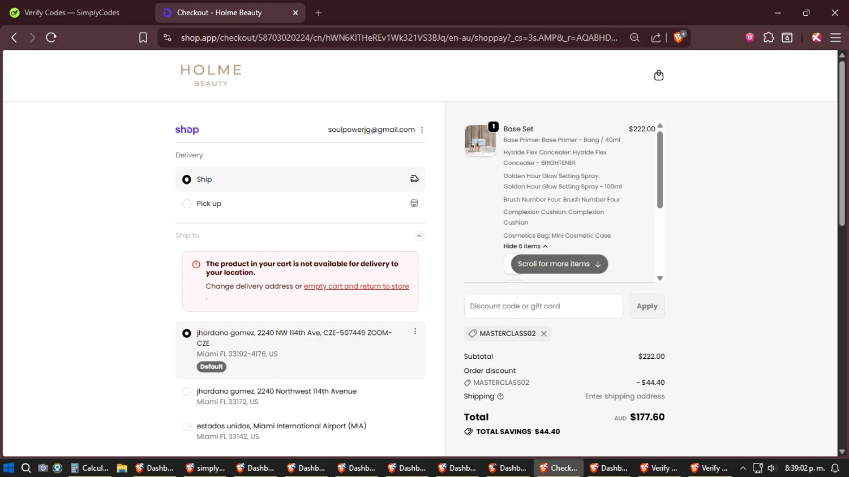Click the page vertical scrollbar thumb
The image size is (849, 477).
click(x=842, y=143)
